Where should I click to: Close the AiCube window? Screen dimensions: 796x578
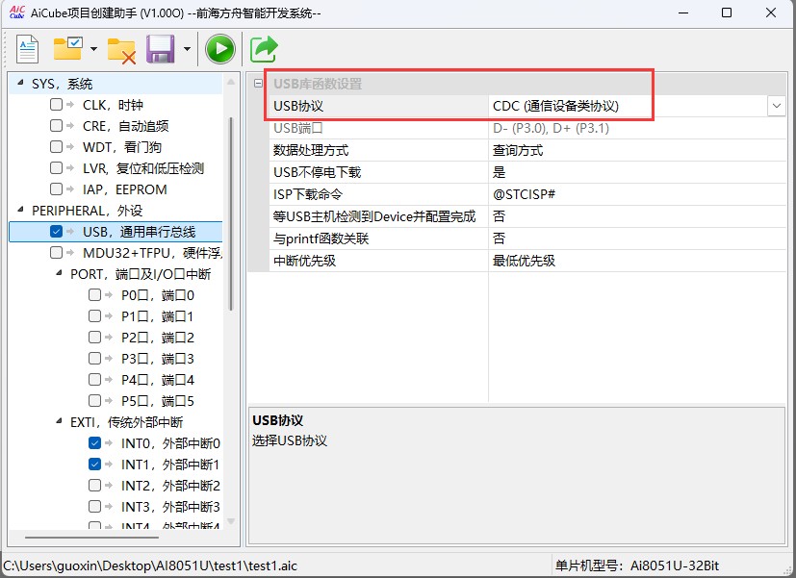click(x=771, y=13)
